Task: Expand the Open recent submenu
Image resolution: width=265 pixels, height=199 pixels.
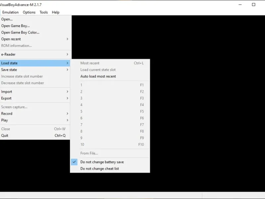Action: point(35,39)
